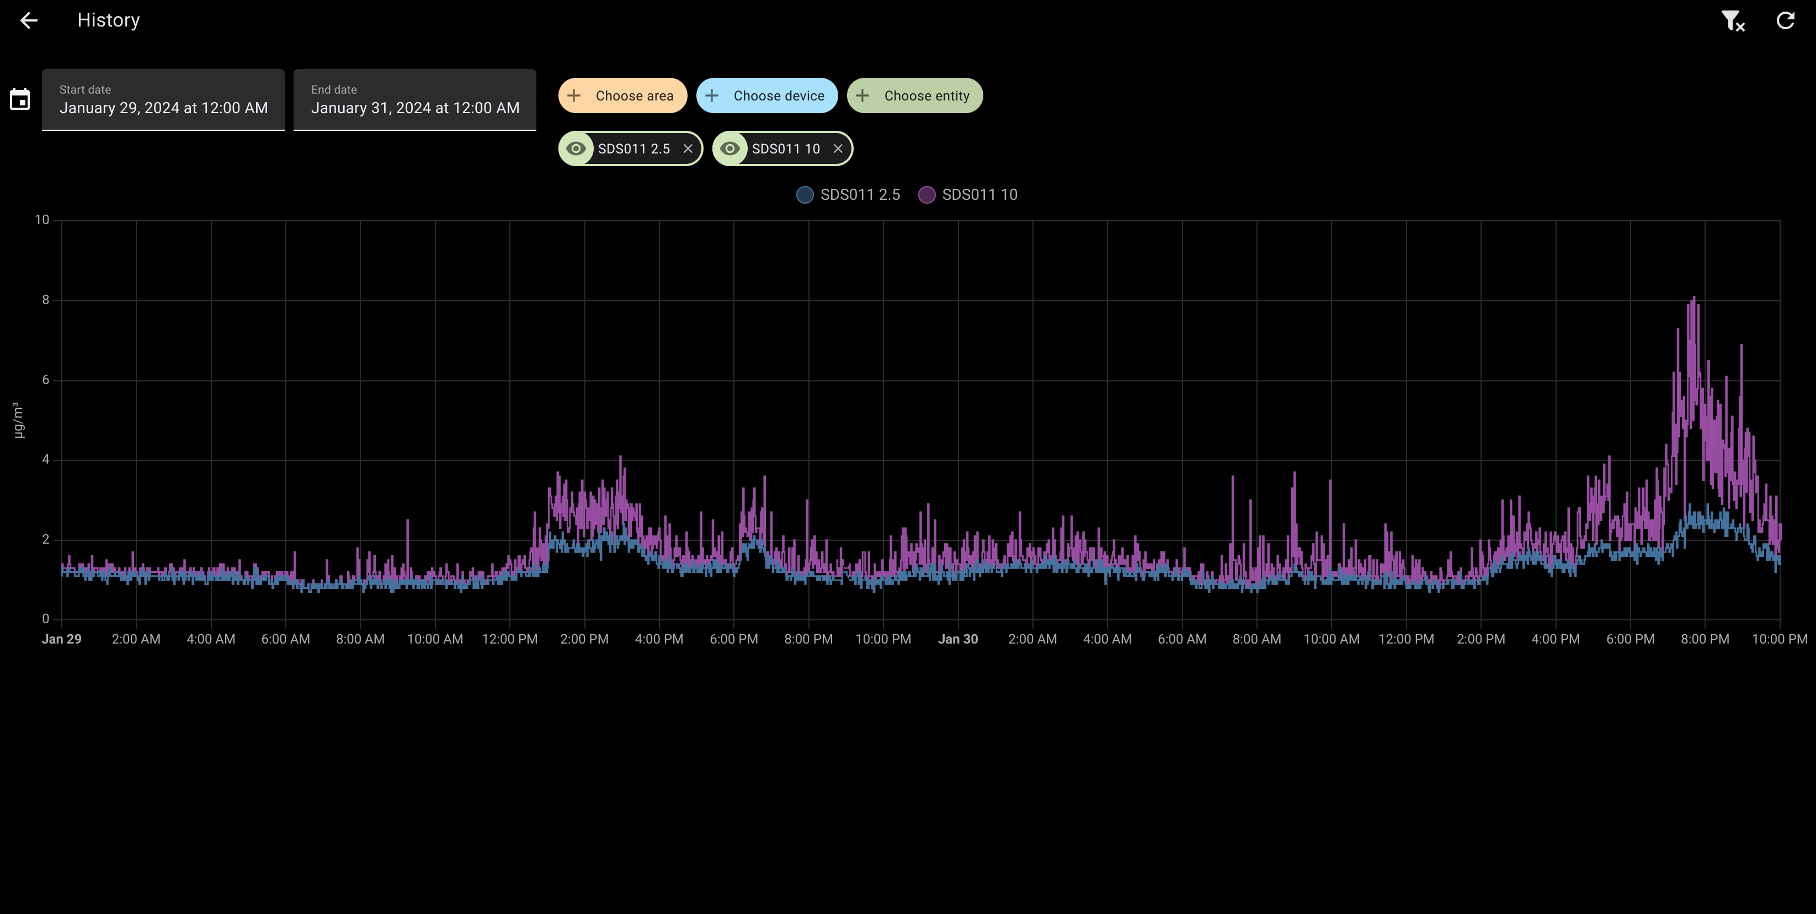Image resolution: width=1816 pixels, height=914 pixels.
Task: Open the Choose area dropdown
Action: pyautogui.click(x=622, y=95)
